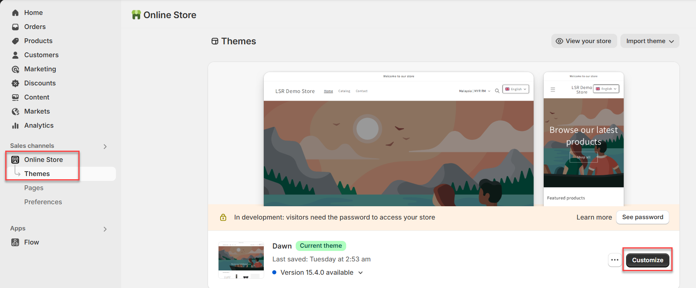The height and width of the screenshot is (288, 696).
Task: Select Online Store sales channel
Action: point(43,160)
